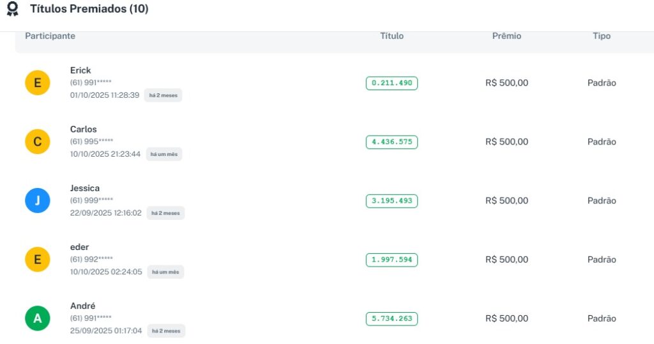Click the Títulos Premiados (10) heading
654x344 pixels.
click(x=89, y=10)
